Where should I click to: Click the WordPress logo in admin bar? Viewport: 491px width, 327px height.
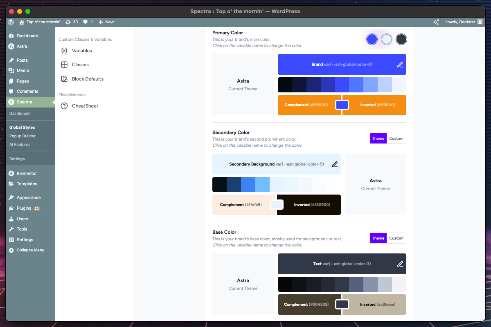[11, 22]
